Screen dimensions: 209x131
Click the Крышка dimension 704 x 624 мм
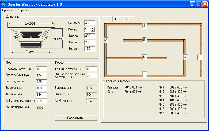[x=133, y=87]
